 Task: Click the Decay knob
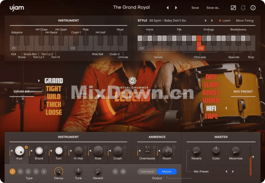pos(59,171)
